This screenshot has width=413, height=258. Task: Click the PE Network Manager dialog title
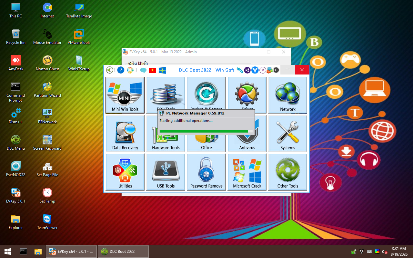[195, 113]
